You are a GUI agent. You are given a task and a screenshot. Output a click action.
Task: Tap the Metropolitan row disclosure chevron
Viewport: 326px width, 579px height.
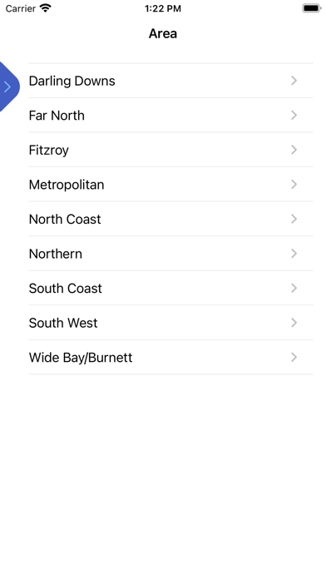pyautogui.click(x=294, y=184)
